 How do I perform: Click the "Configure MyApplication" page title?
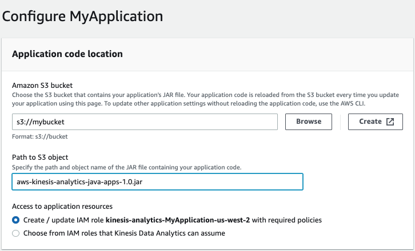coord(82,16)
